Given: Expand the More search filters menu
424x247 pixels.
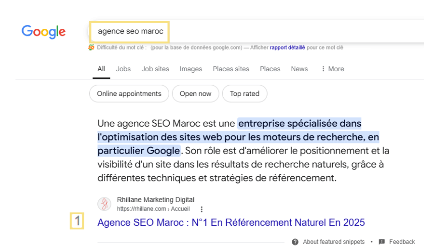Looking at the screenshot, I should tap(332, 69).
